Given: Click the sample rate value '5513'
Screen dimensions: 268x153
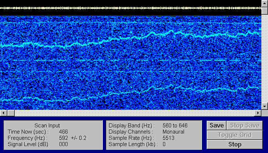Looking at the screenshot, I should [x=169, y=138].
